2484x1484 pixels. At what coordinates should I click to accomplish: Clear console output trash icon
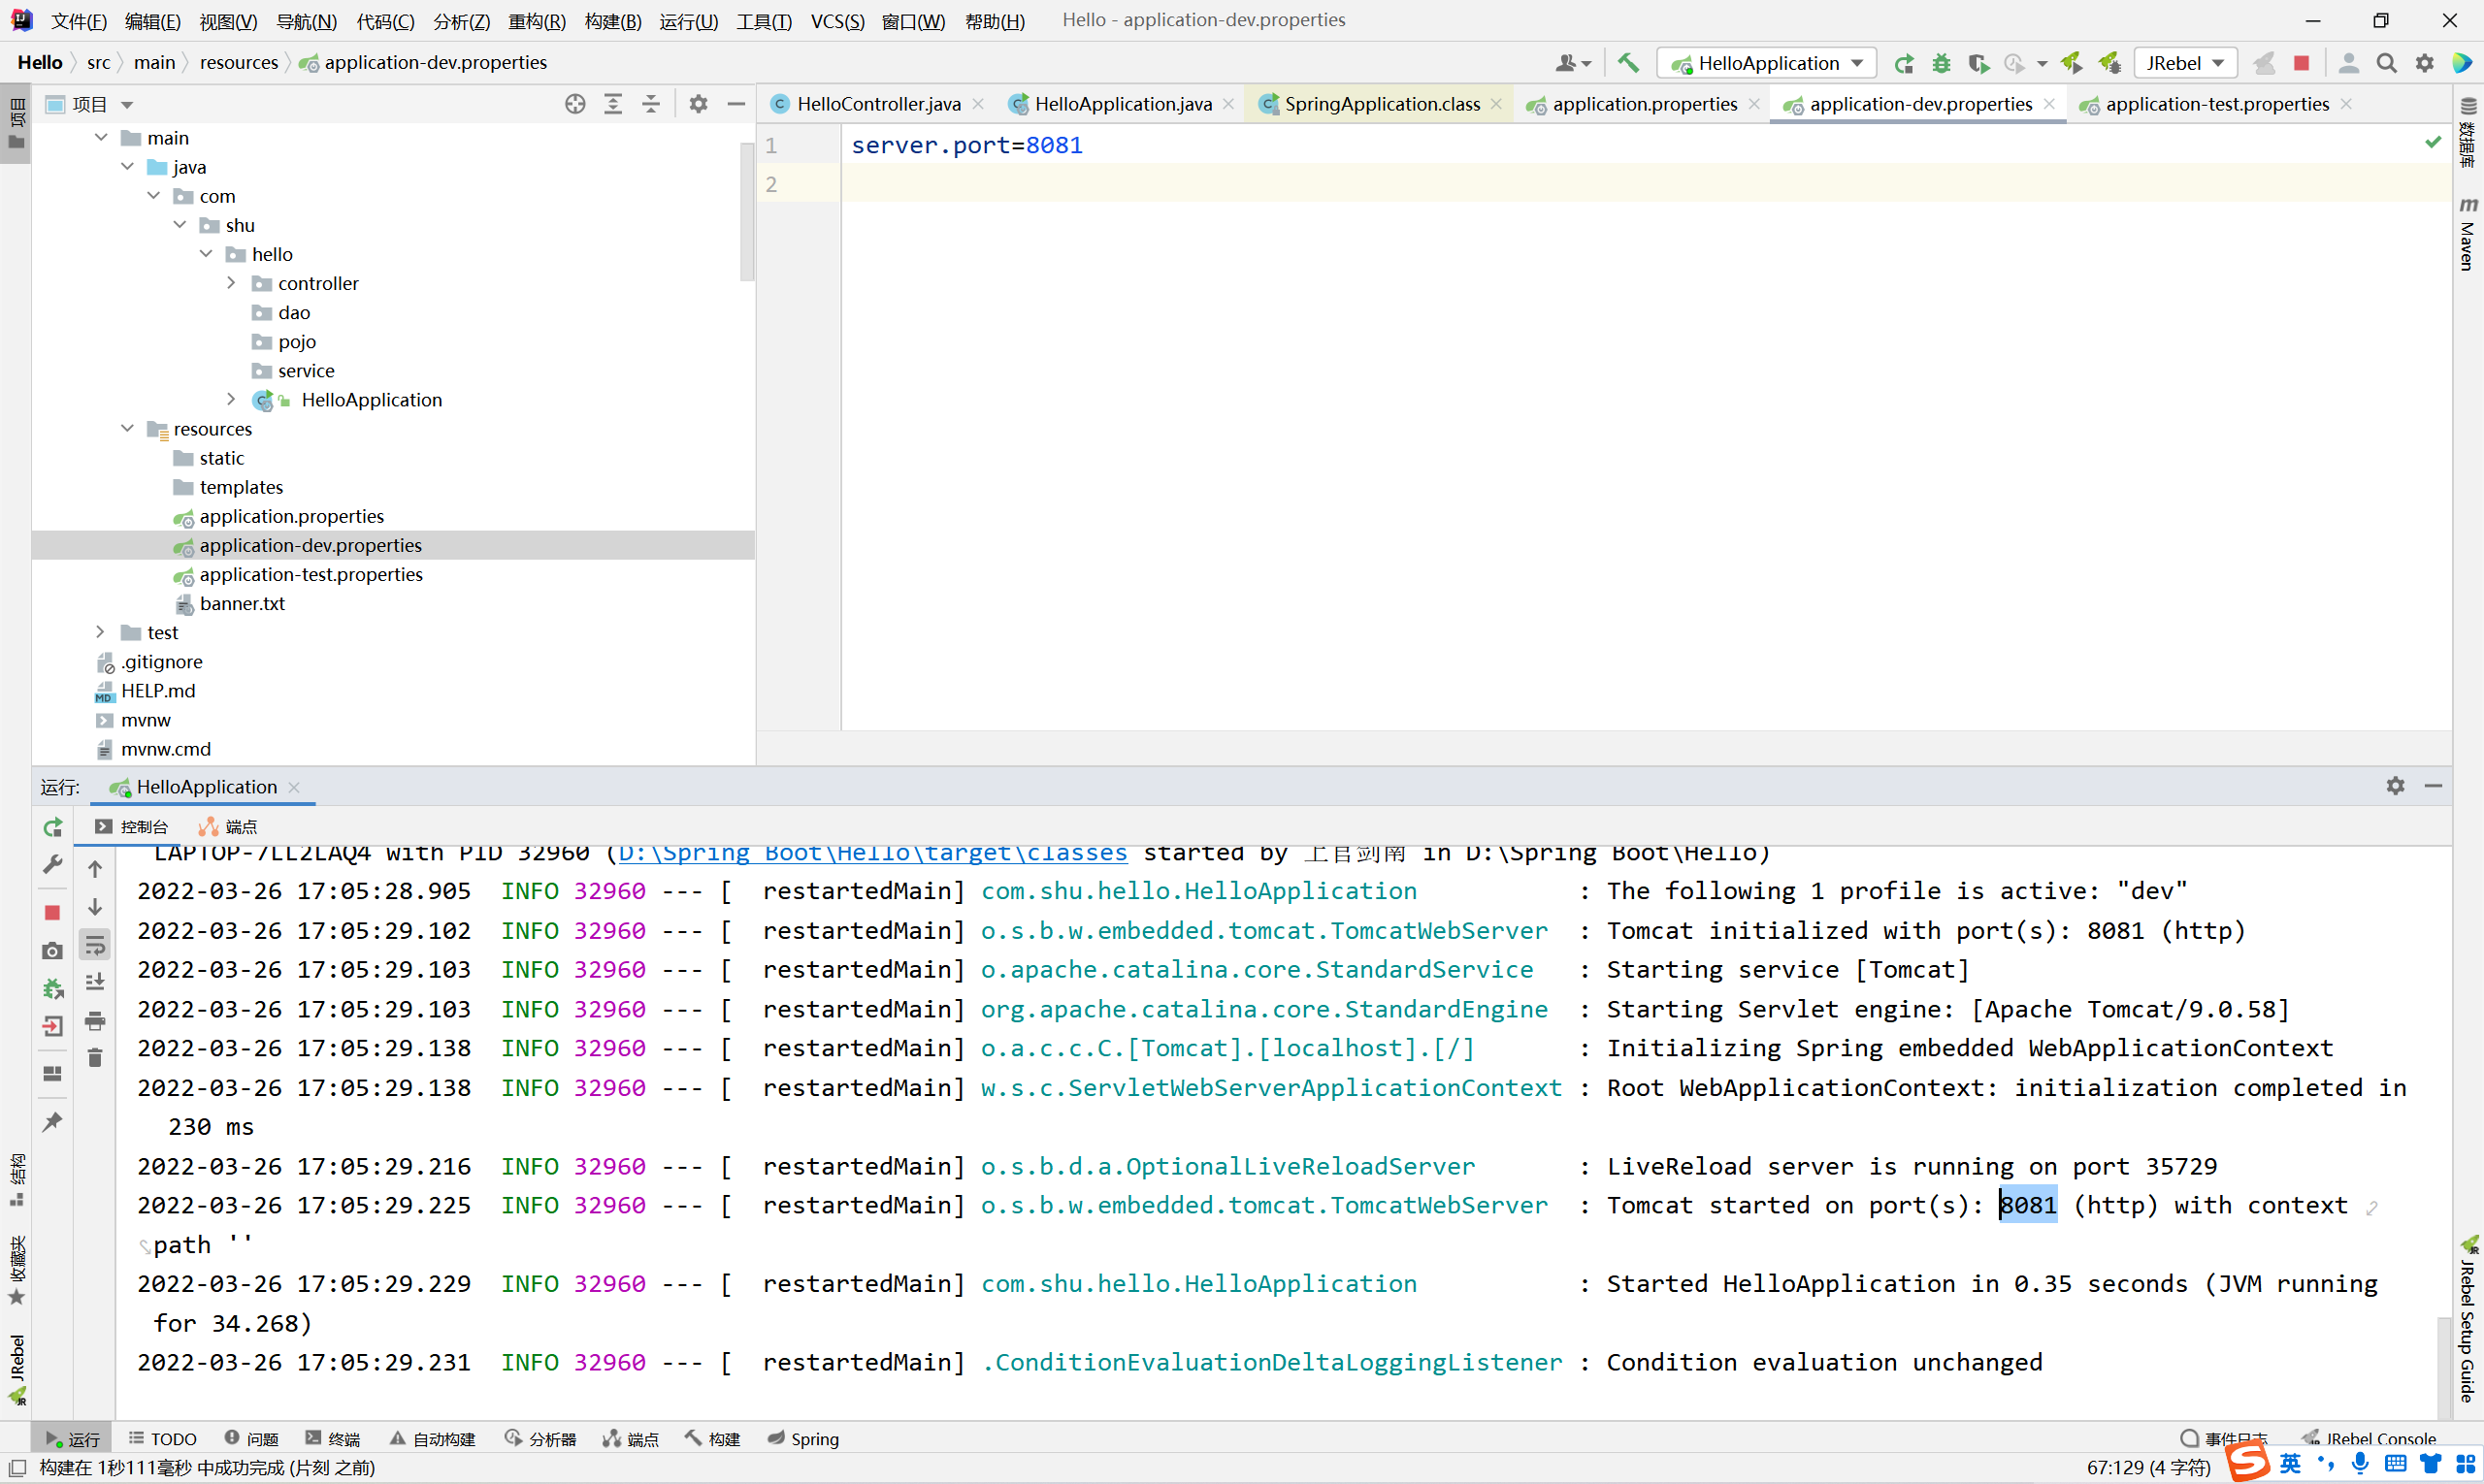coord(95,1058)
